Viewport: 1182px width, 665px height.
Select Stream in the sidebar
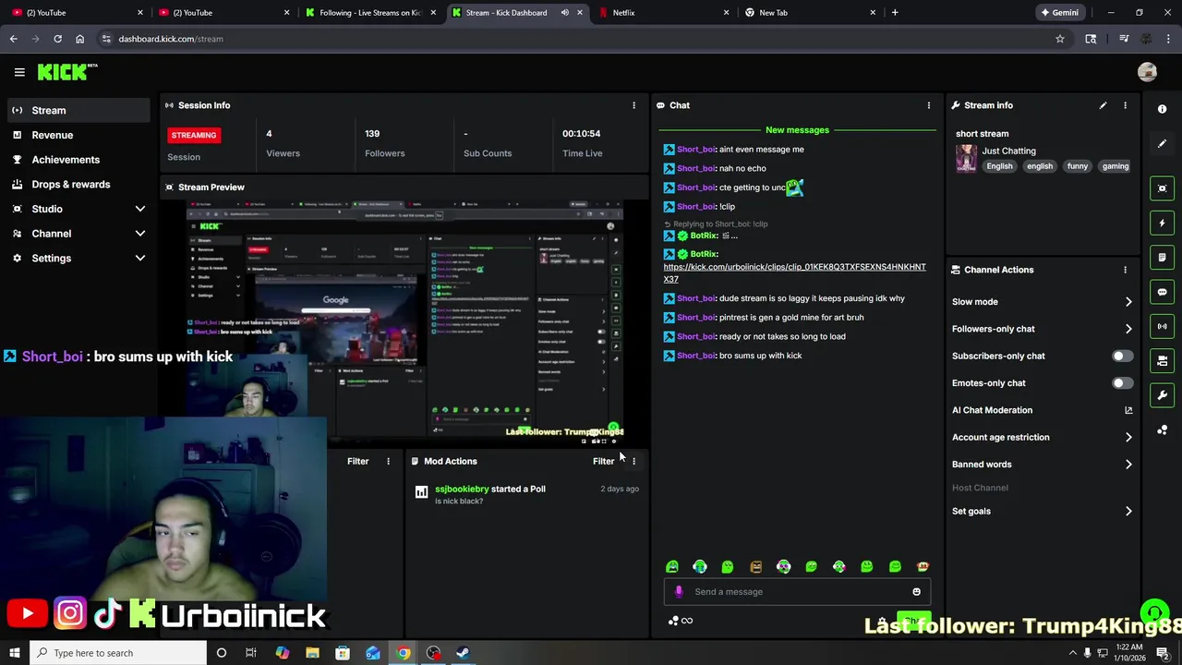[x=78, y=110]
